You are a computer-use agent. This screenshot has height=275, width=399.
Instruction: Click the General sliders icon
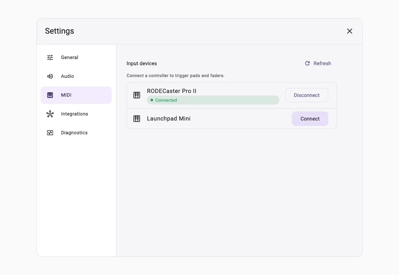(x=50, y=58)
